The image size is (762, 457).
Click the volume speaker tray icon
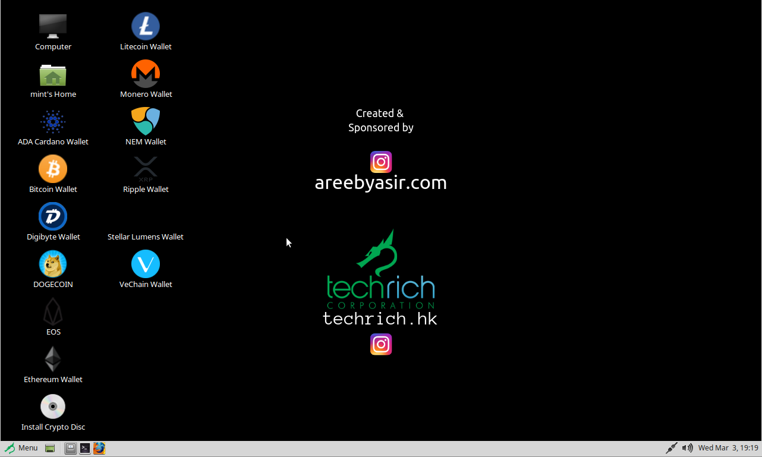(688, 448)
